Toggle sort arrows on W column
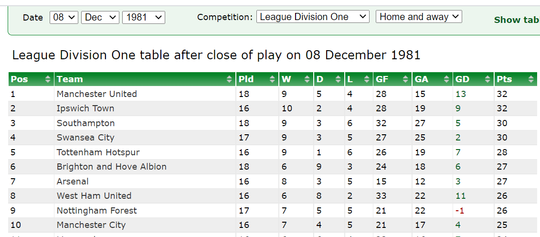This screenshot has height=237, width=540. point(307,79)
